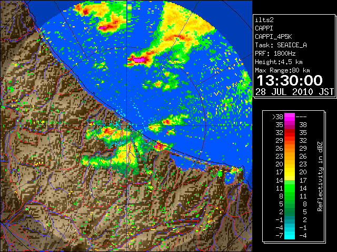The height and width of the screenshot is (252, 337).
Task: Pick the teal -1 to 2 dBZ swatch
Action: coord(290,219)
